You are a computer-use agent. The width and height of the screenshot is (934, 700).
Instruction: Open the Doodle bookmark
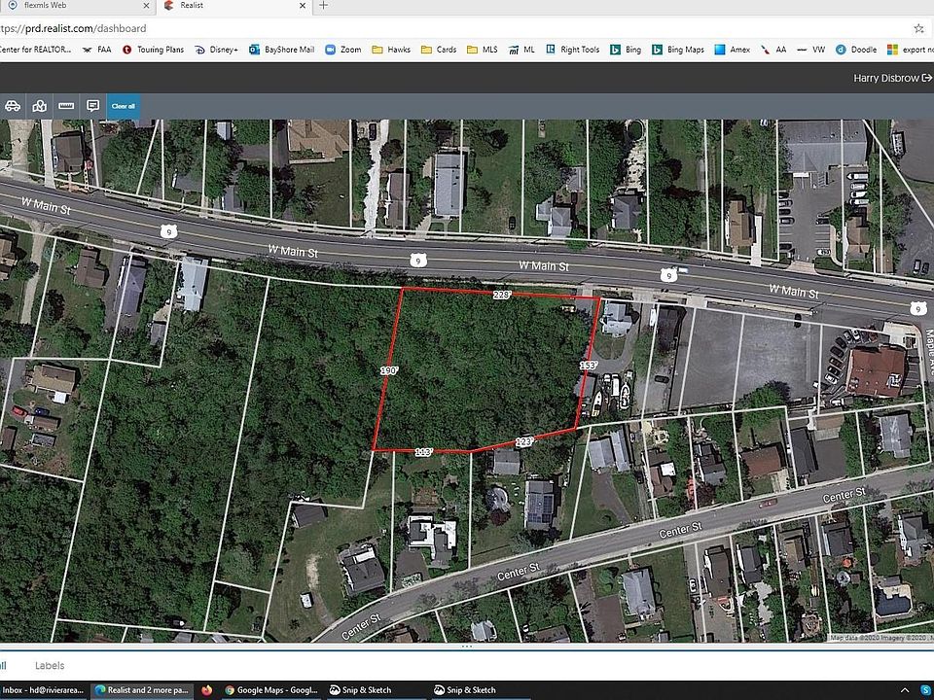pos(856,50)
